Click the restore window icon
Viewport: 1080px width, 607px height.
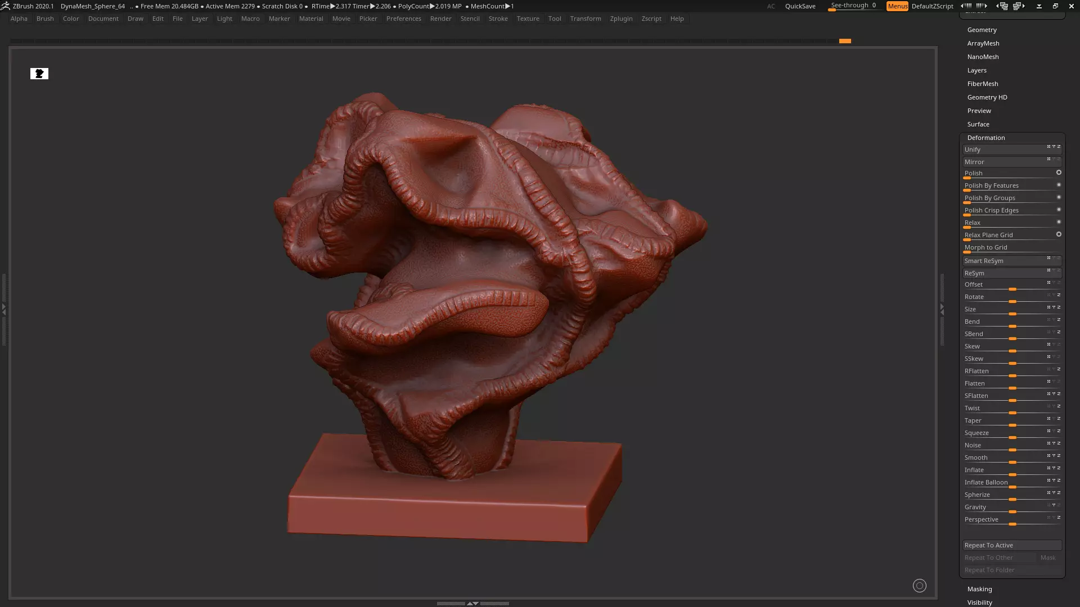pyautogui.click(x=1055, y=6)
